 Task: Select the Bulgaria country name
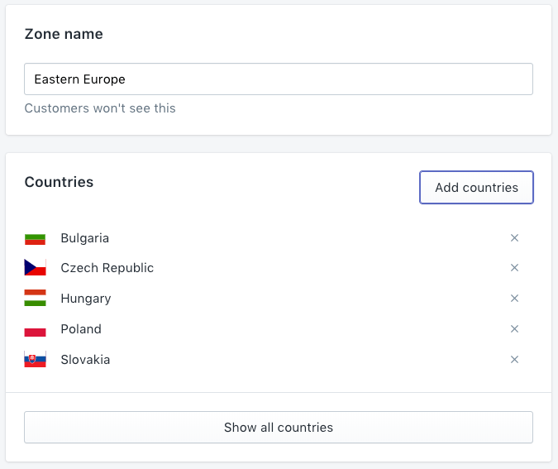[84, 238]
